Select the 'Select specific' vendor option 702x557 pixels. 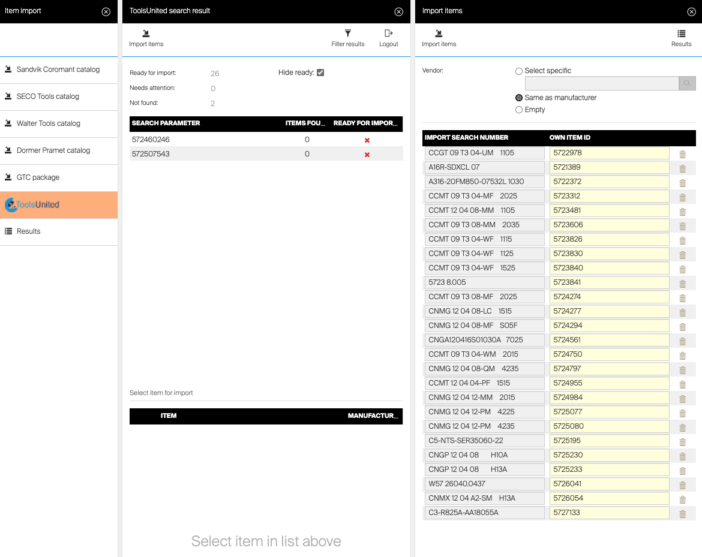(519, 71)
